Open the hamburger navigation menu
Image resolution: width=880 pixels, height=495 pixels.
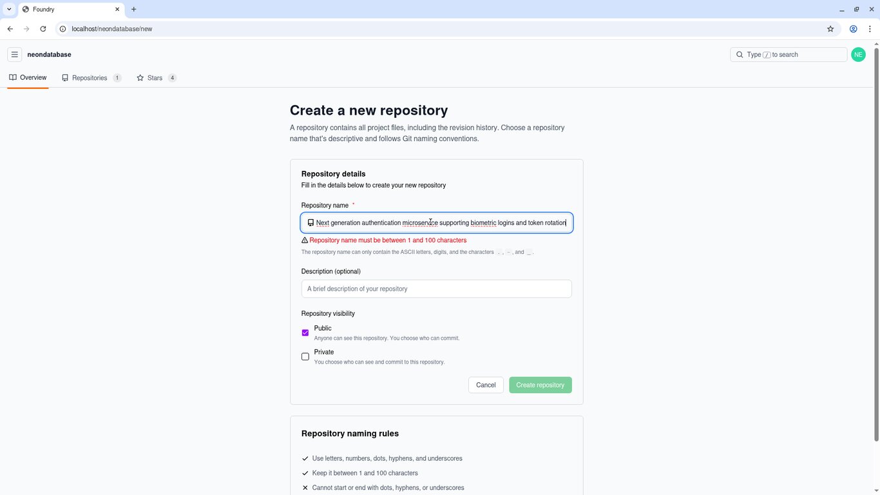(x=14, y=55)
